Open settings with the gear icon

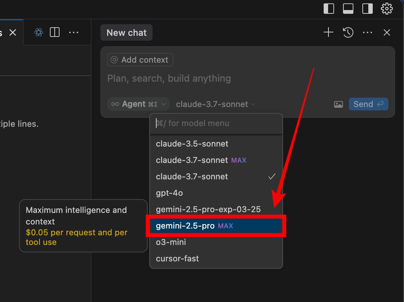387,9
